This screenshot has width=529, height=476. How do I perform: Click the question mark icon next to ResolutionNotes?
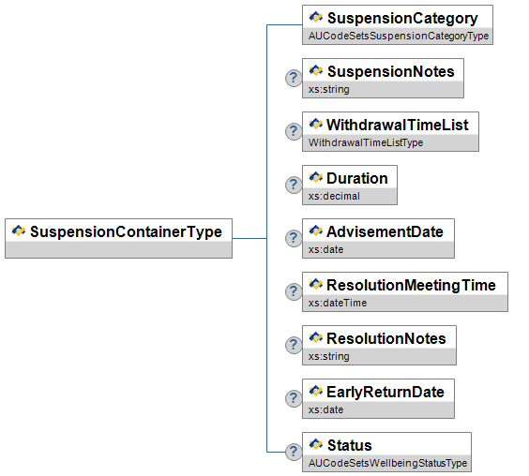pyautogui.click(x=294, y=345)
